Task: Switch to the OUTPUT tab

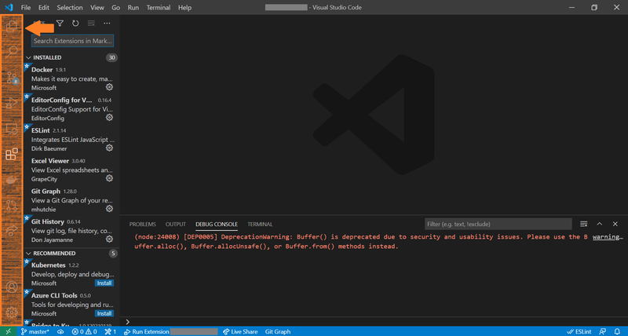Action: pos(175,225)
